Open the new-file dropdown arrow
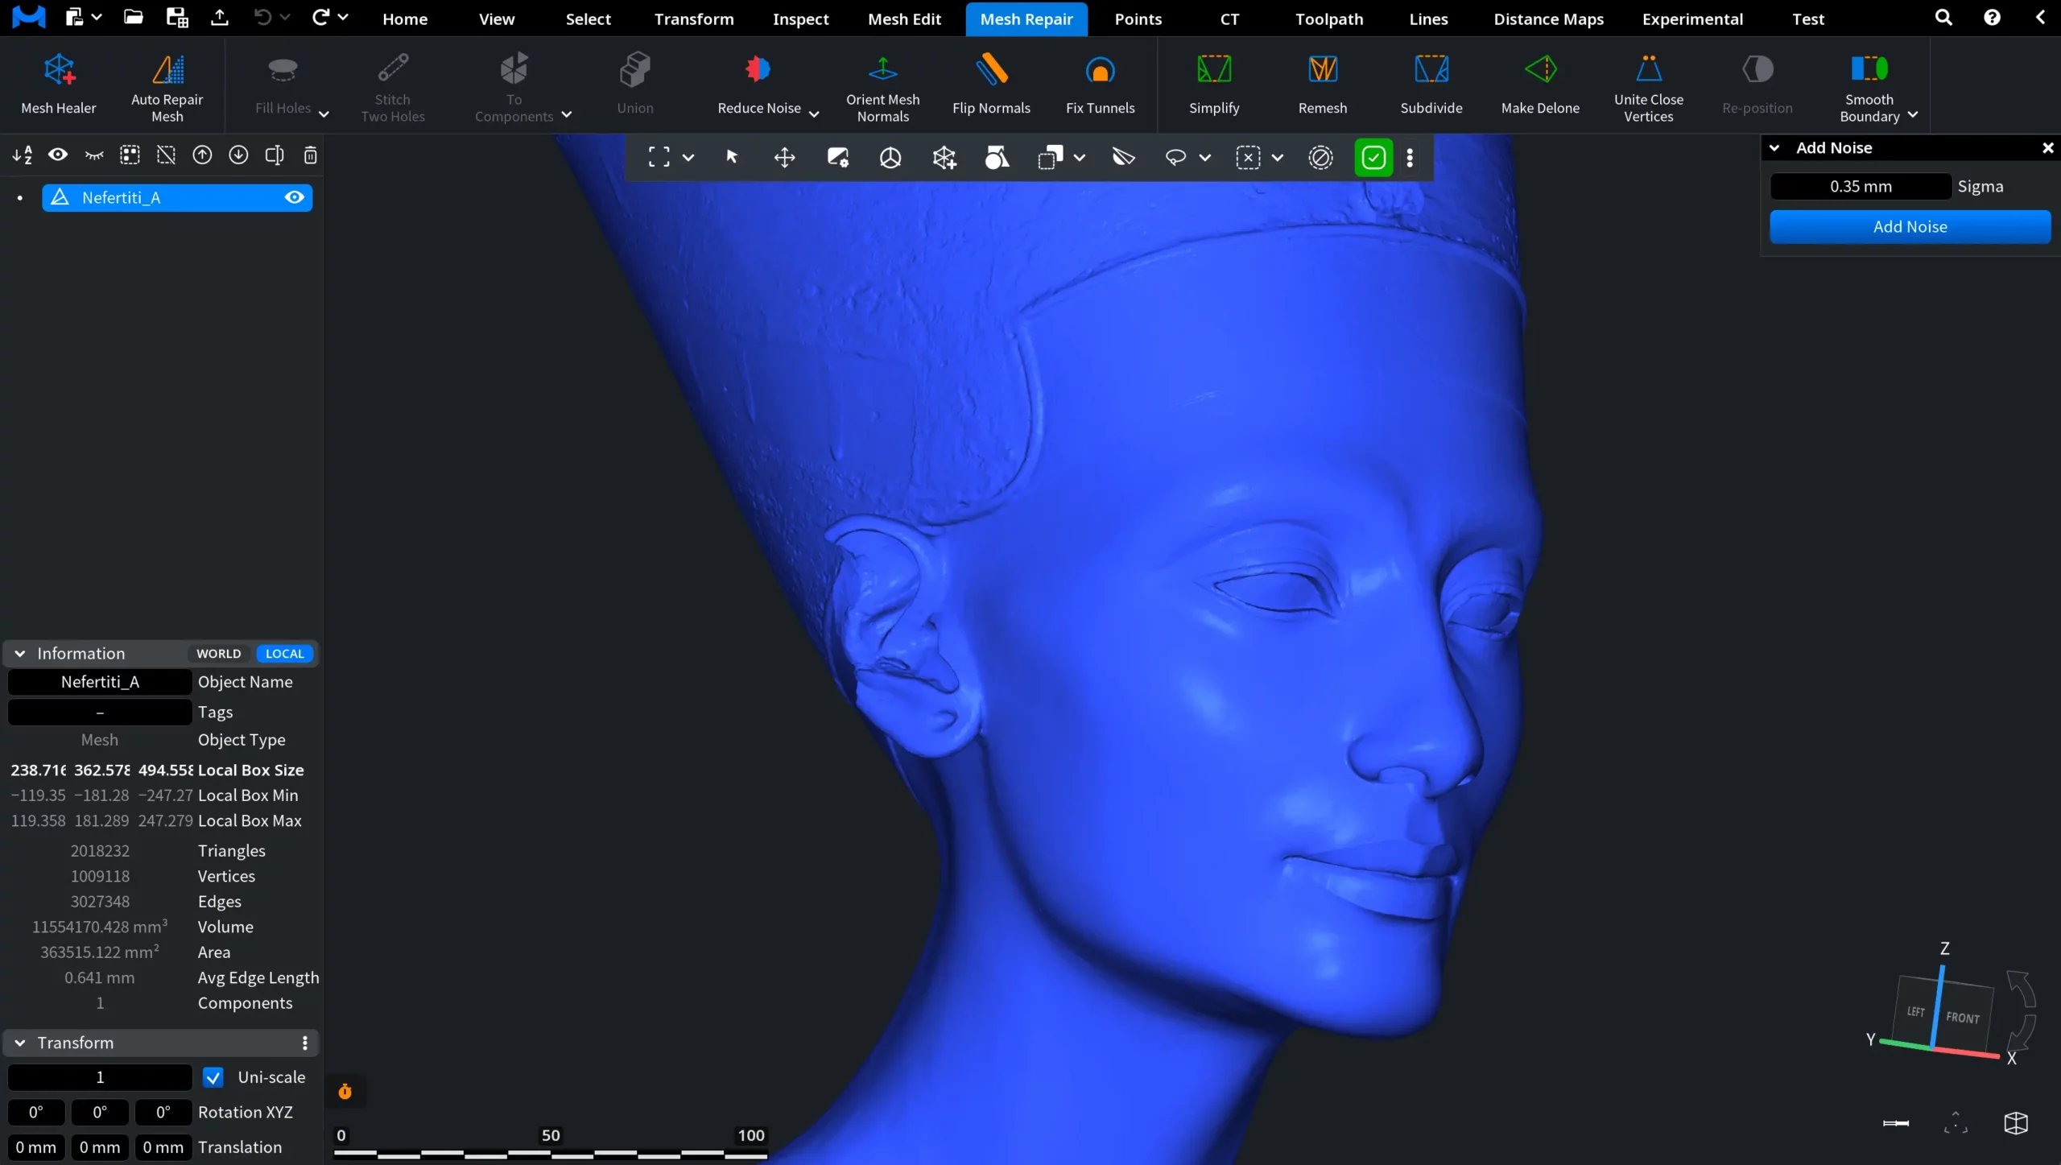The width and height of the screenshot is (2061, 1165). point(97,16)
